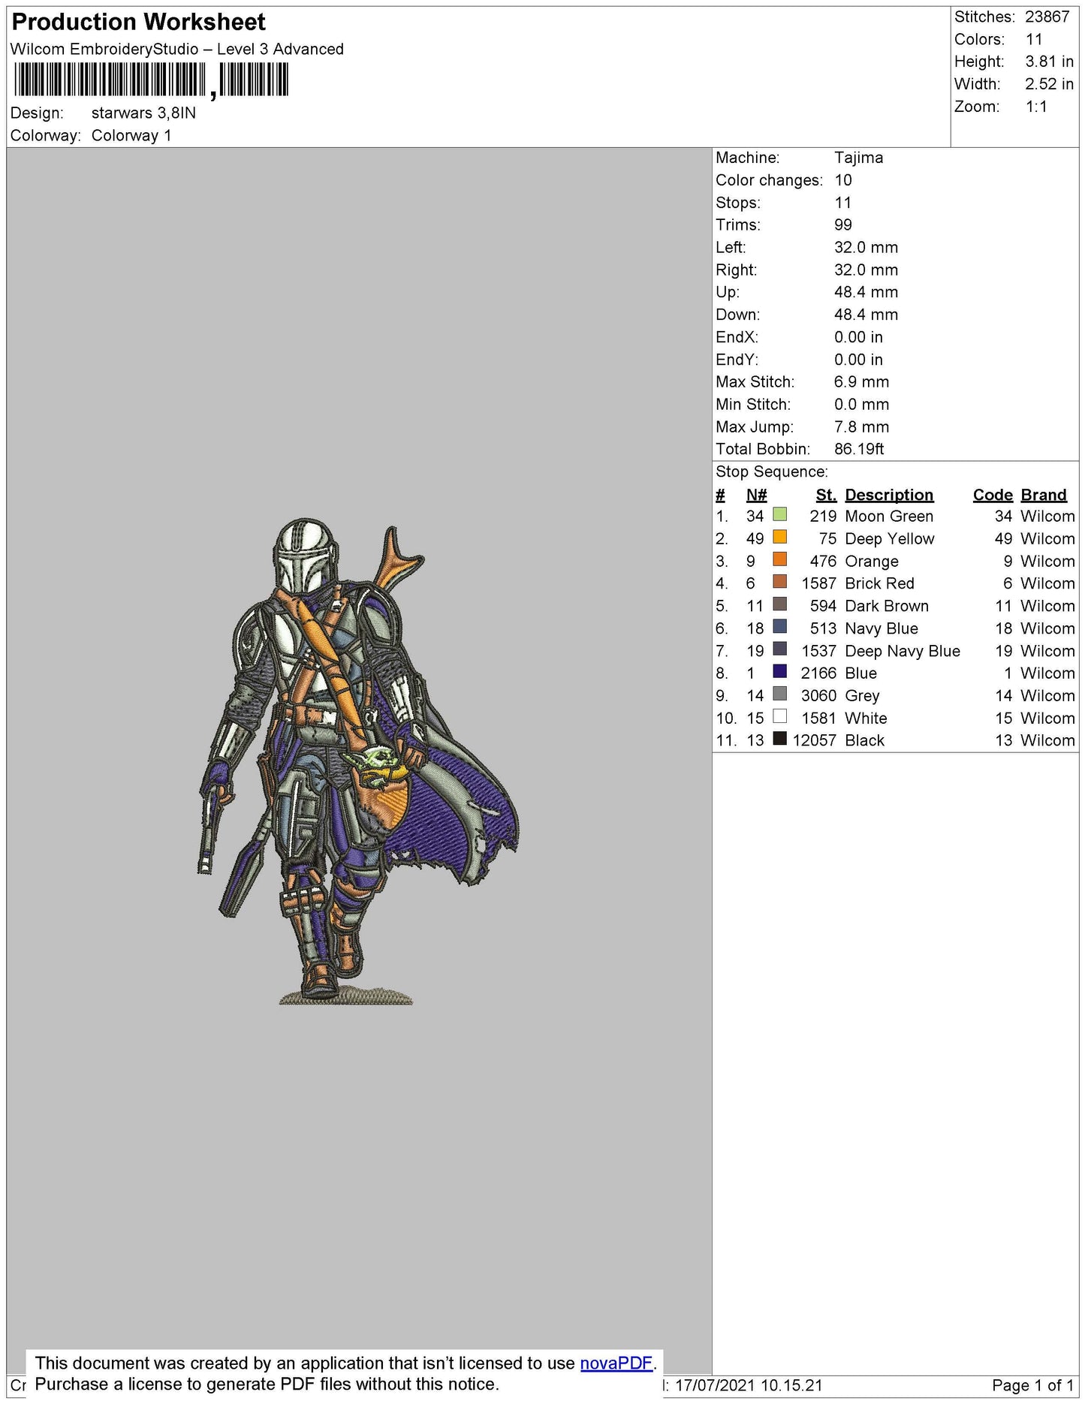Click the Navy Blue color swatch
The width and height of the screenshot is (1085, 1404).
click(x=779, y=627)
